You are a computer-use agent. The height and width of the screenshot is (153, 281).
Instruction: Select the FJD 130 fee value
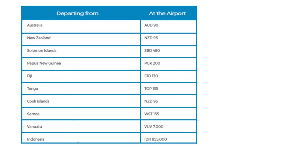pyautogui.click(x=151, y=76)
